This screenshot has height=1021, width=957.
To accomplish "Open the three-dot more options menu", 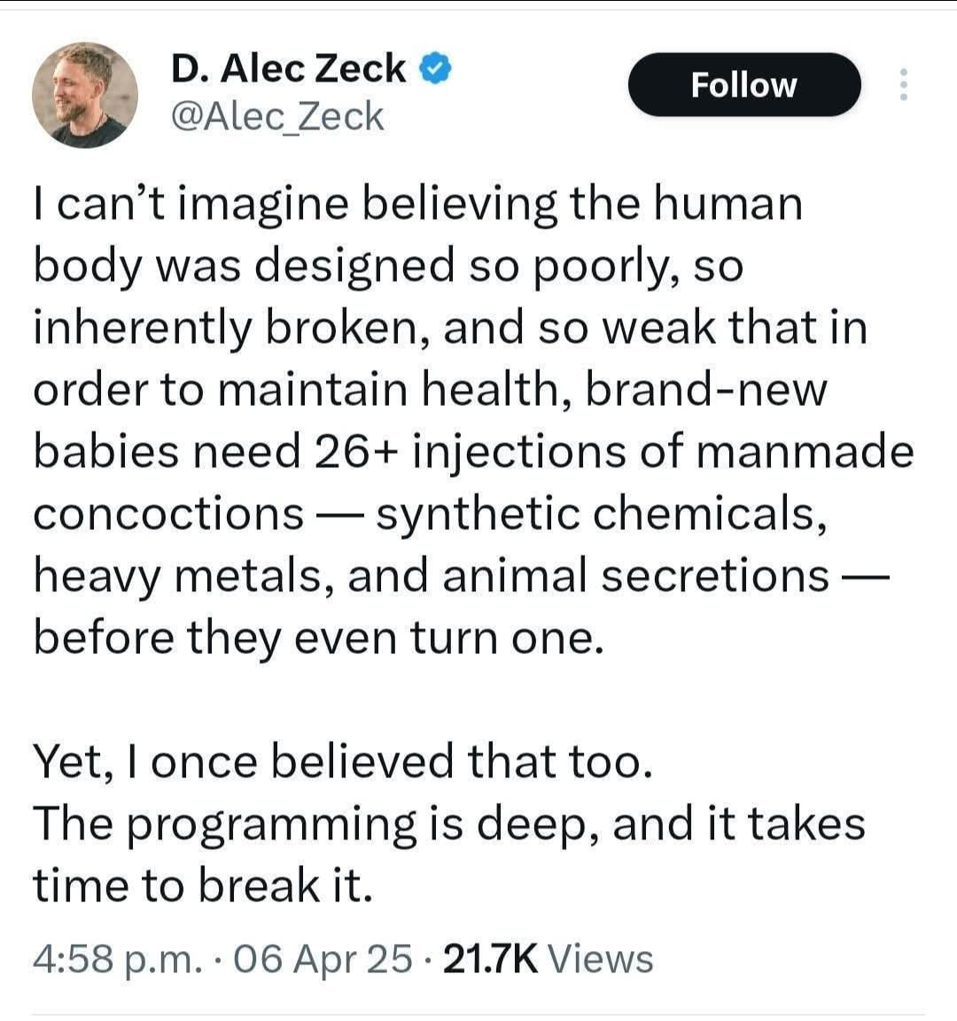I will 903,84.
